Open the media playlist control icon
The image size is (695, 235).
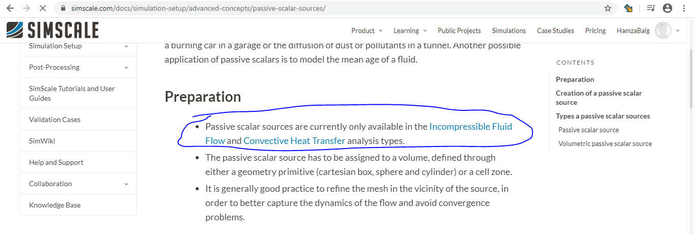tap(651, 8)
